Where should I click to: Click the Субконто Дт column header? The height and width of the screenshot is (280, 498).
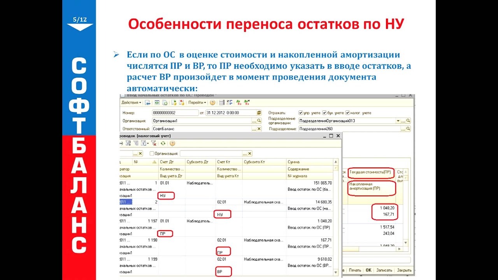(200, 162)
